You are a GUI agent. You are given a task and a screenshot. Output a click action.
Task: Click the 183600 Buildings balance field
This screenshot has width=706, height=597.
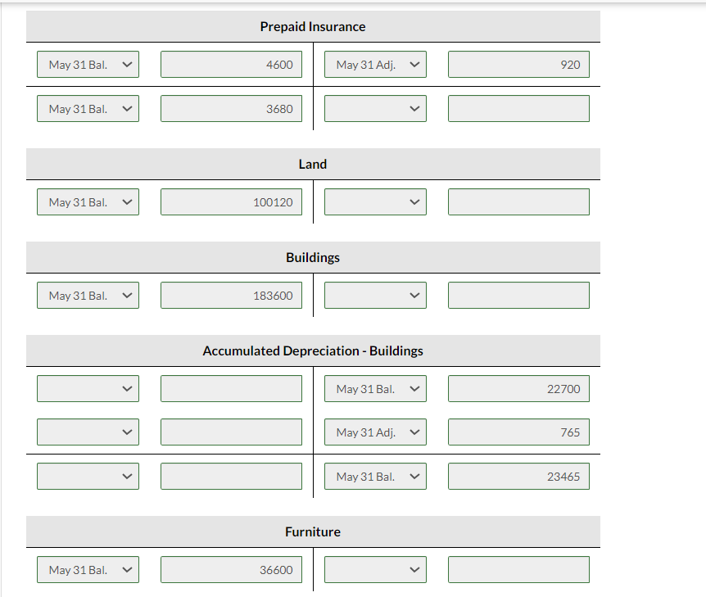tap(232, 295)
